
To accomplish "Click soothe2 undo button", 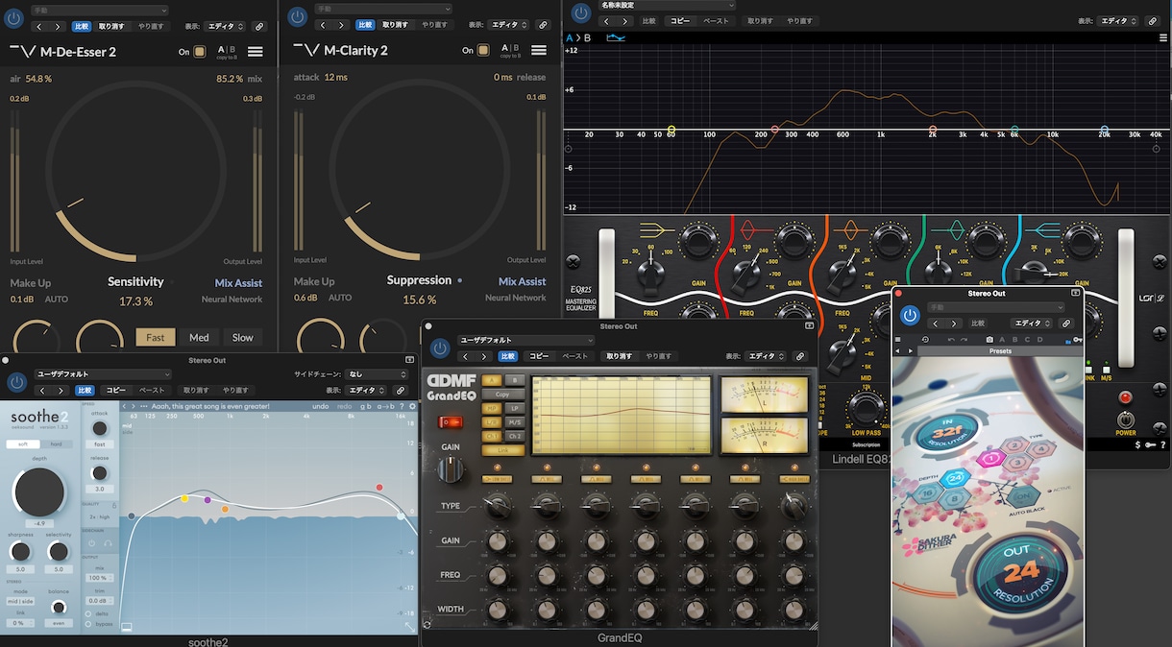I will 321,406.
